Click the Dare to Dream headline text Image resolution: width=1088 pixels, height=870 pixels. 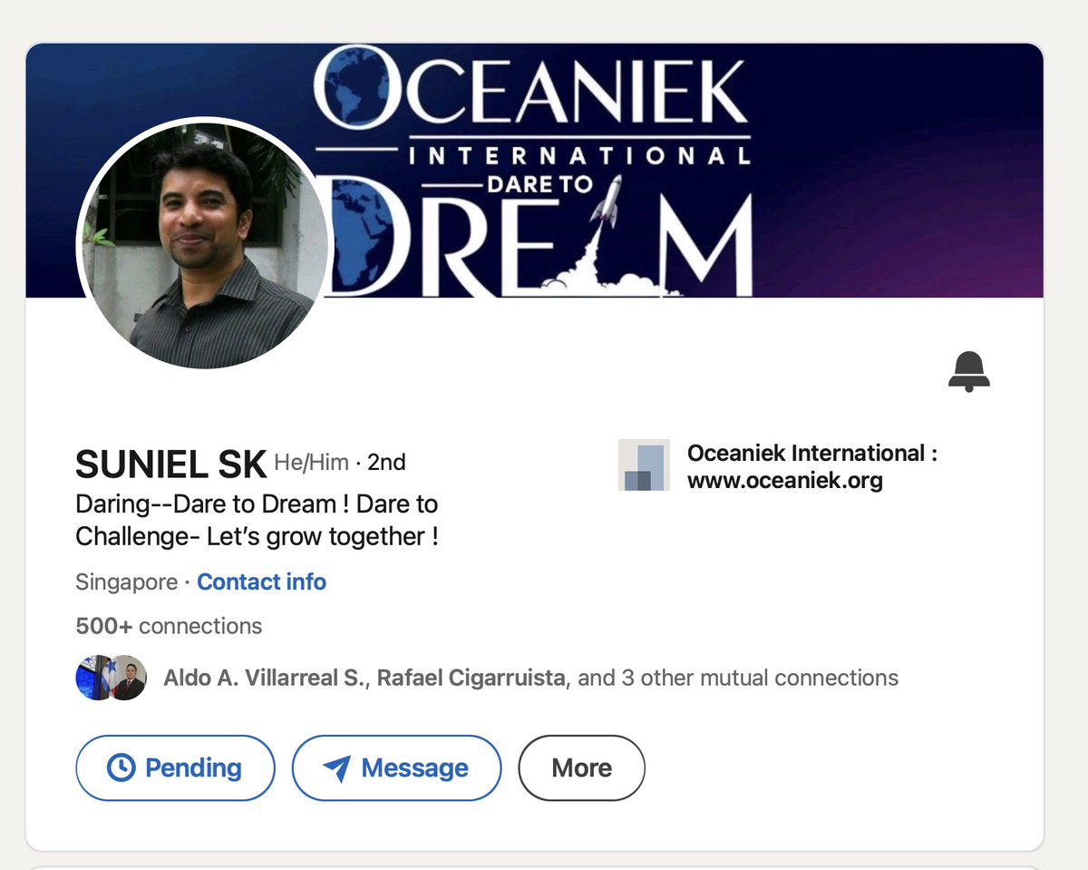pos(257,520)
